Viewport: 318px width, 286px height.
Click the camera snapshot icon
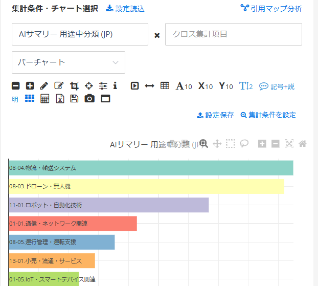(x=90, y=99)
